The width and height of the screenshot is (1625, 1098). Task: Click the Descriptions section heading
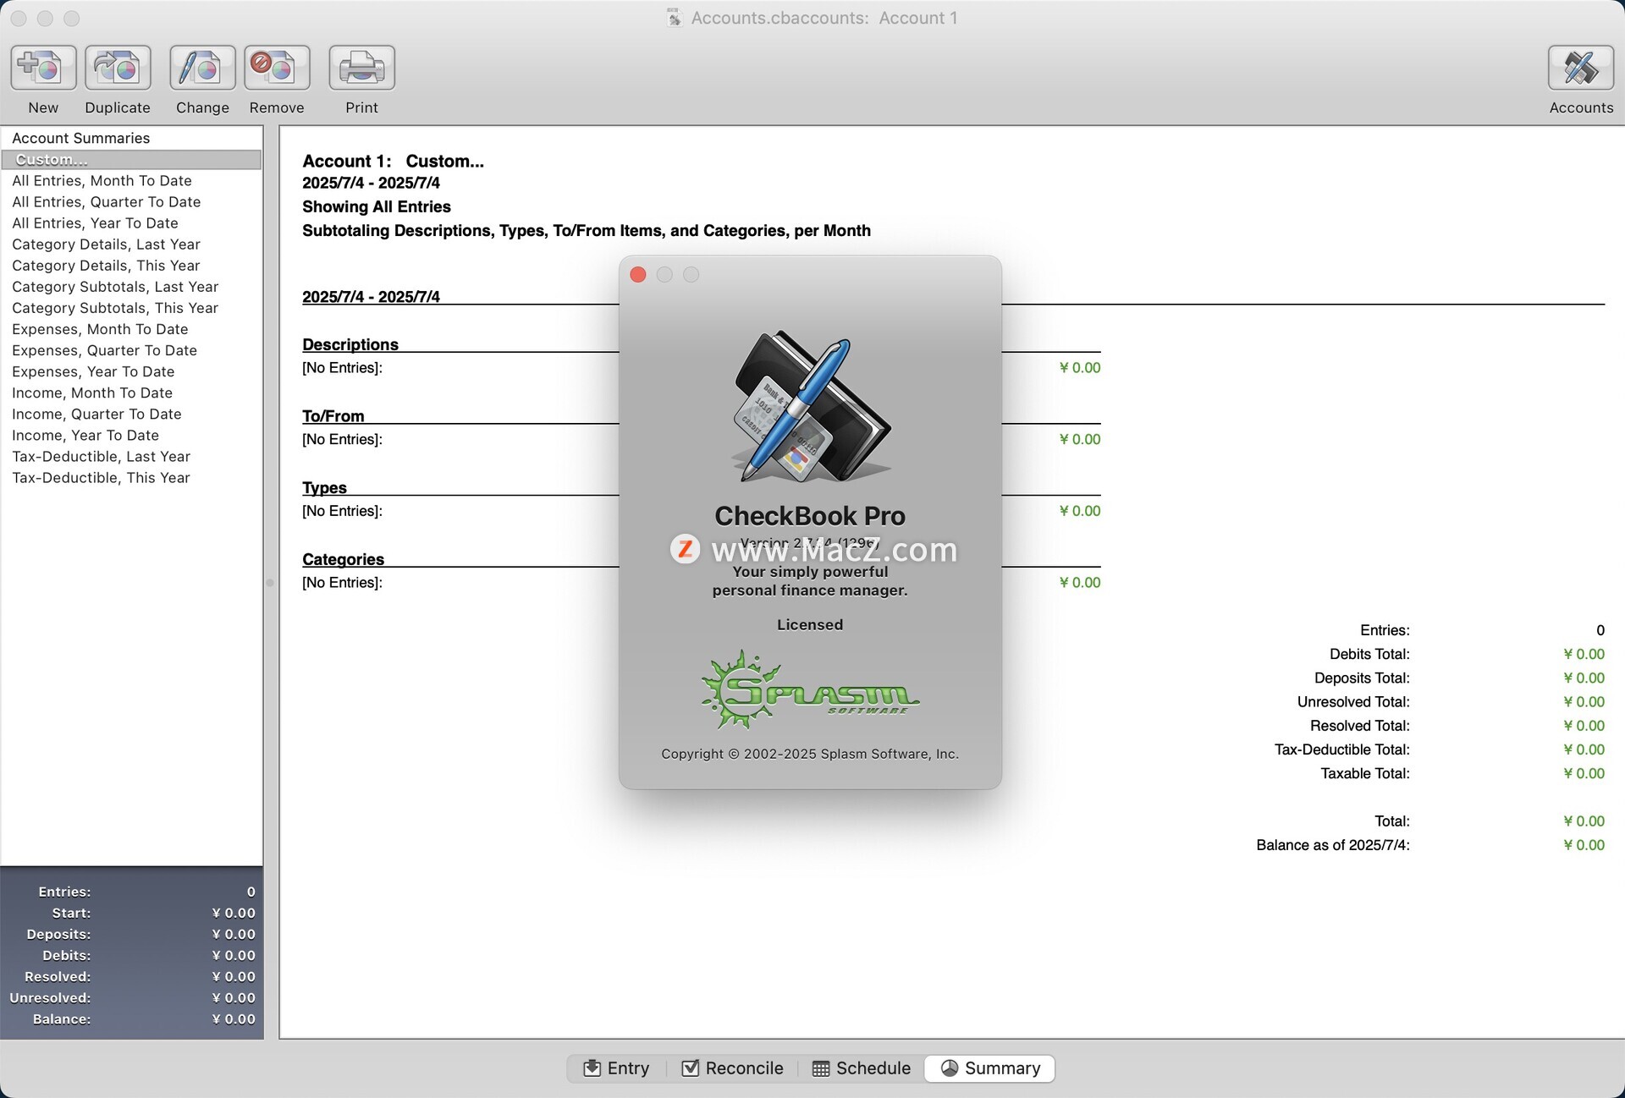click(350, 344)
